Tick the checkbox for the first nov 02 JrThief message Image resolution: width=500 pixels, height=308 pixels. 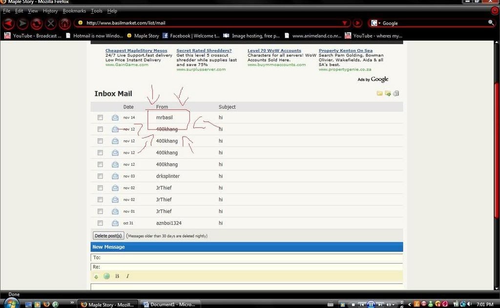pos(100,188)
